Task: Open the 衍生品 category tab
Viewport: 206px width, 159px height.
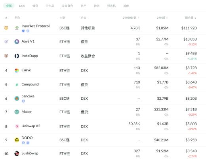Action: coord(50,6)
